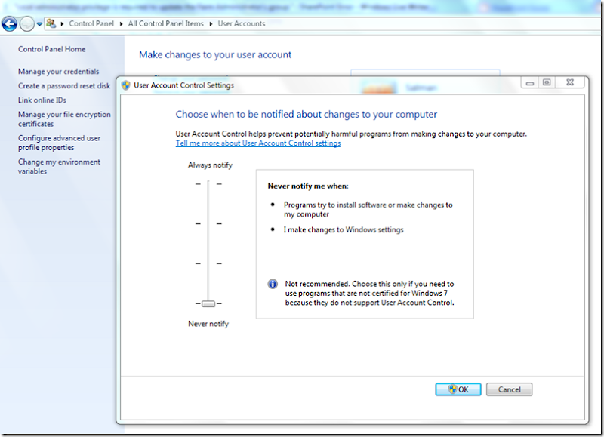Click the UAC slider thumb at Never notify

point(208,303)
